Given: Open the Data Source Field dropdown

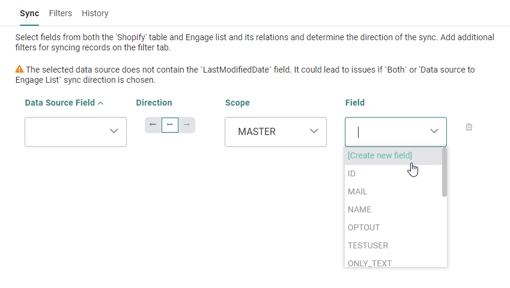Looking at the screenshot, I should (x=76, y=131).
